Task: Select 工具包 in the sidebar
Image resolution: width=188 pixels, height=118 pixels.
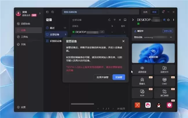Action: (24, 37)
